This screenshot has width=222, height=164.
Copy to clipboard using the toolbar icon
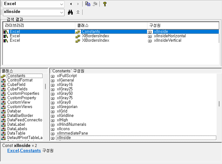click(88, 4)
